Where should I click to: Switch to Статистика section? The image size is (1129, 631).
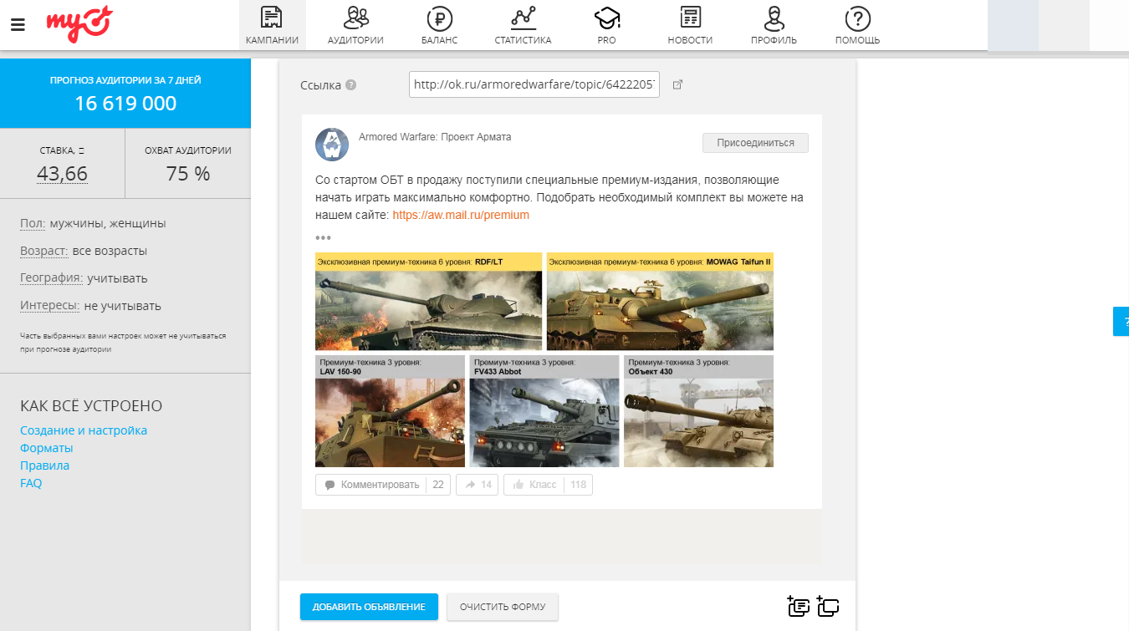[x=523, y=25]
